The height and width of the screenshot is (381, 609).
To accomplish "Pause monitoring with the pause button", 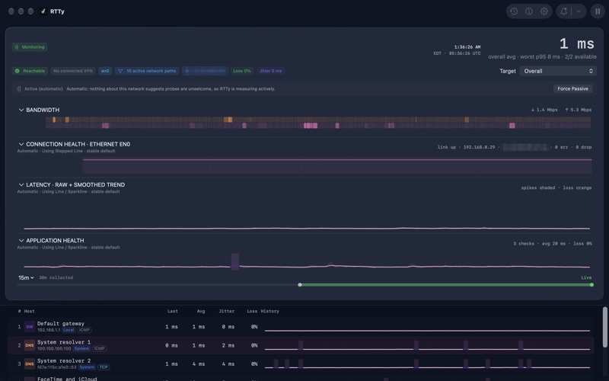I will pos(598,11).
